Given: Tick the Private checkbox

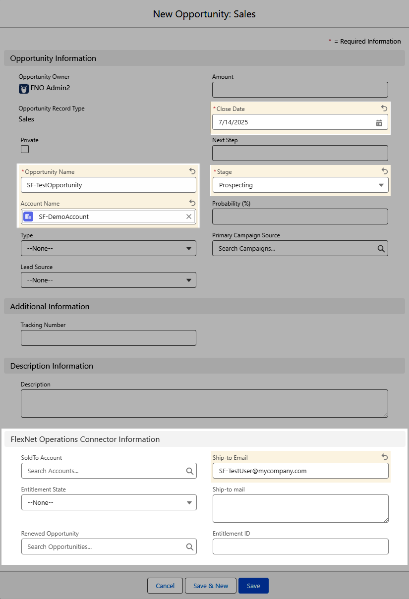Looking at the screenshot, I should coord(25,149).
